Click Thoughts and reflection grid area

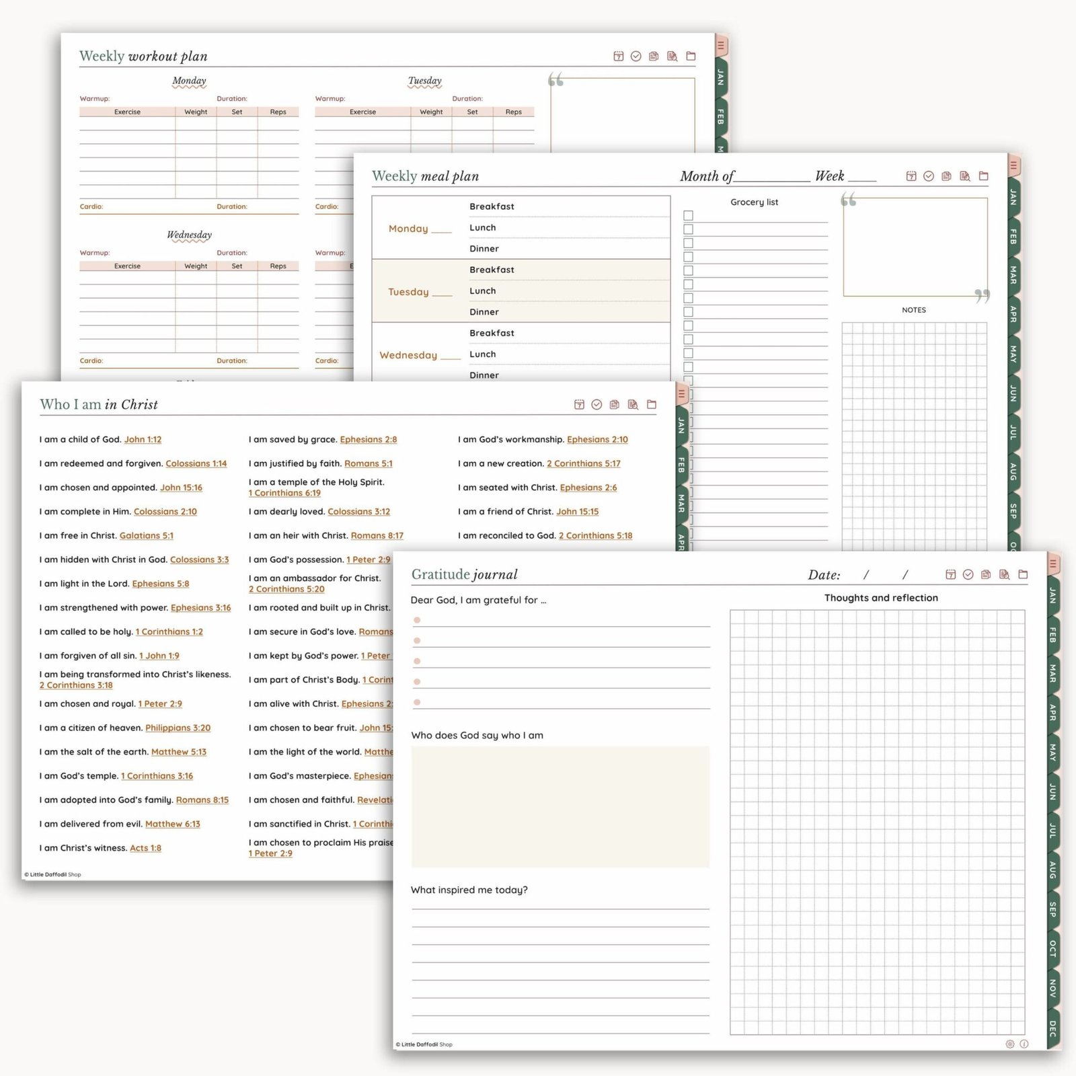pos(877,822)
